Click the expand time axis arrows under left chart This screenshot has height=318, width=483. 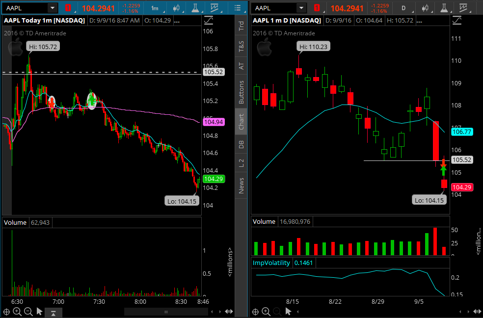pyautogui.click(x=229, y=312)
